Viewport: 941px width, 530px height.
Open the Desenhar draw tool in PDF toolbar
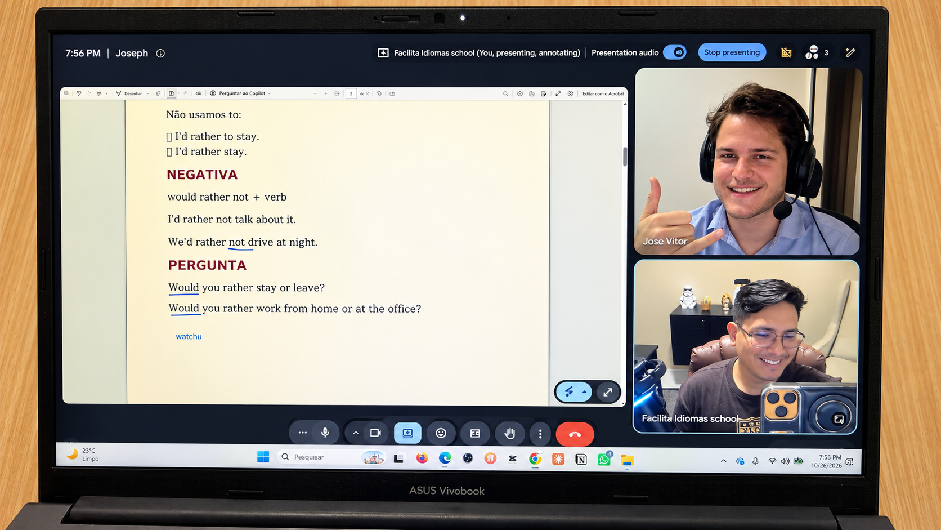pos(129,93)
